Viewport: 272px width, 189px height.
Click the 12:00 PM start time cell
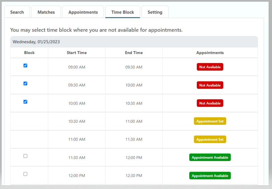[77, 176]
